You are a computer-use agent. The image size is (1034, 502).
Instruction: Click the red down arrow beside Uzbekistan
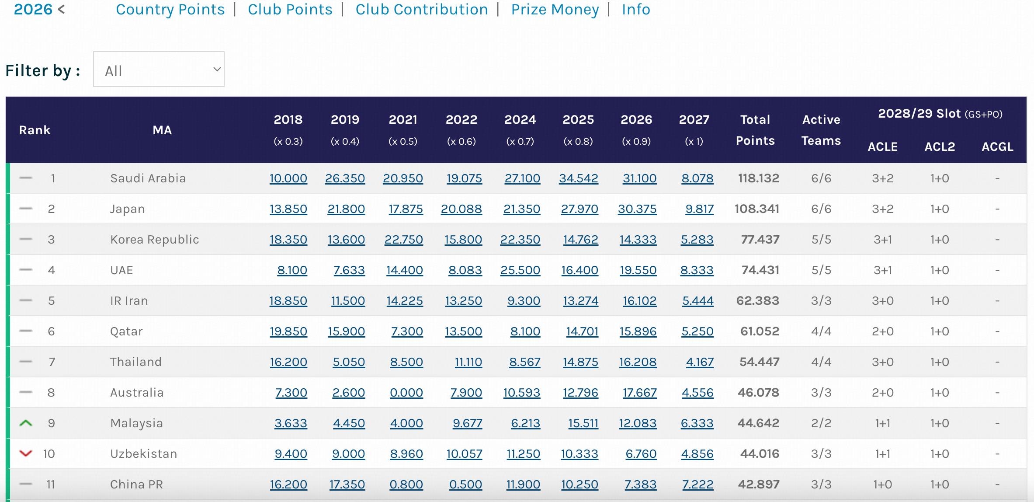click(26, 453)
